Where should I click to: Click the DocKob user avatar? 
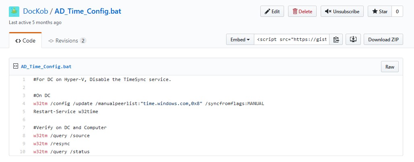coord(14,12)
